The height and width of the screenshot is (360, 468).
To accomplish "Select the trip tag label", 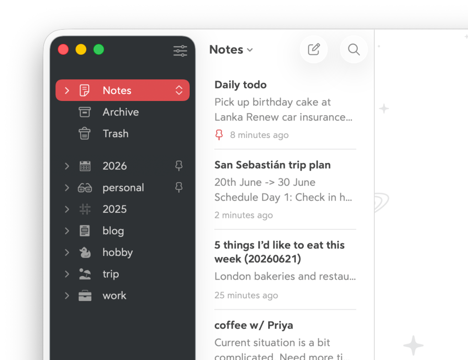I will [111, 274].
